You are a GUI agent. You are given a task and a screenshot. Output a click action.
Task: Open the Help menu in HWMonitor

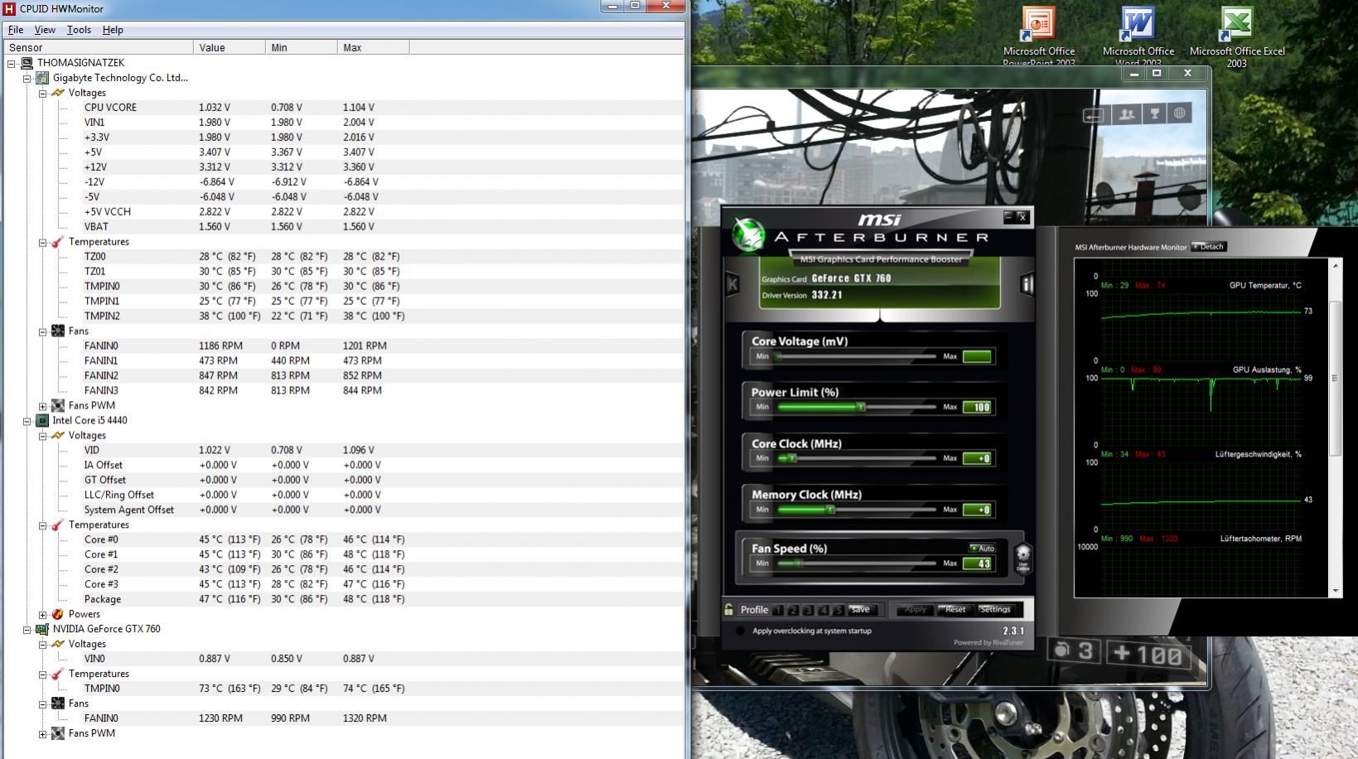pos(113,30)
